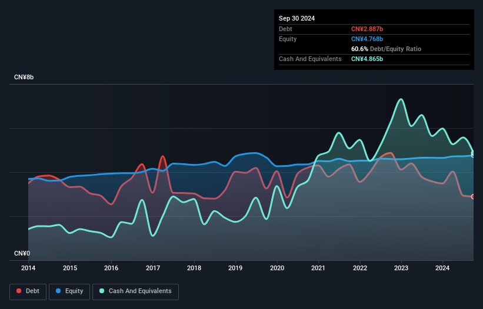Select the 2014 x-axis label
483x309 pixels.
pos(28,268)
